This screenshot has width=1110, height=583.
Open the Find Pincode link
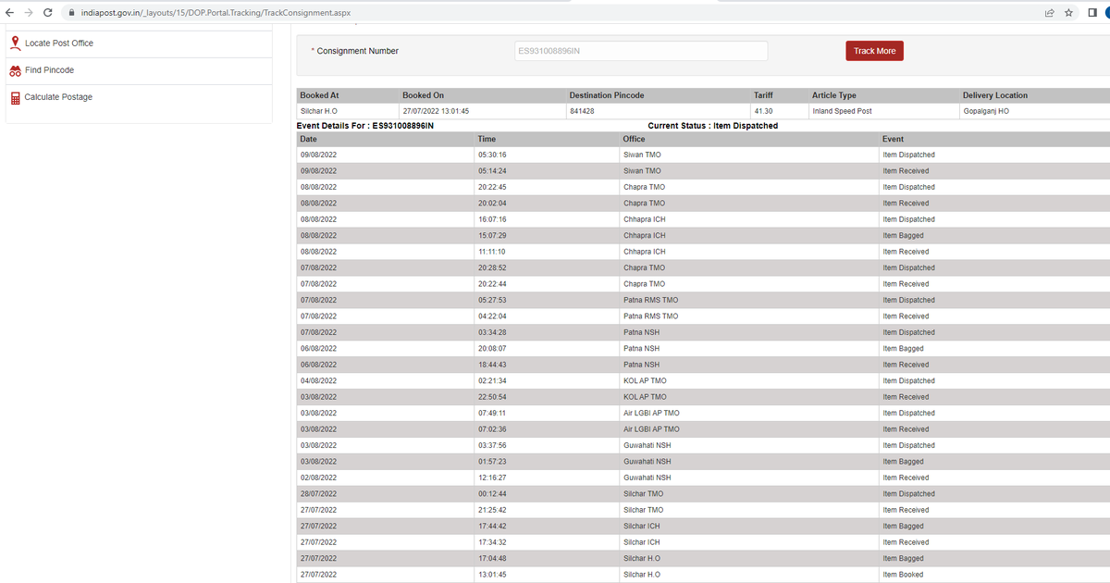(49, 70)
